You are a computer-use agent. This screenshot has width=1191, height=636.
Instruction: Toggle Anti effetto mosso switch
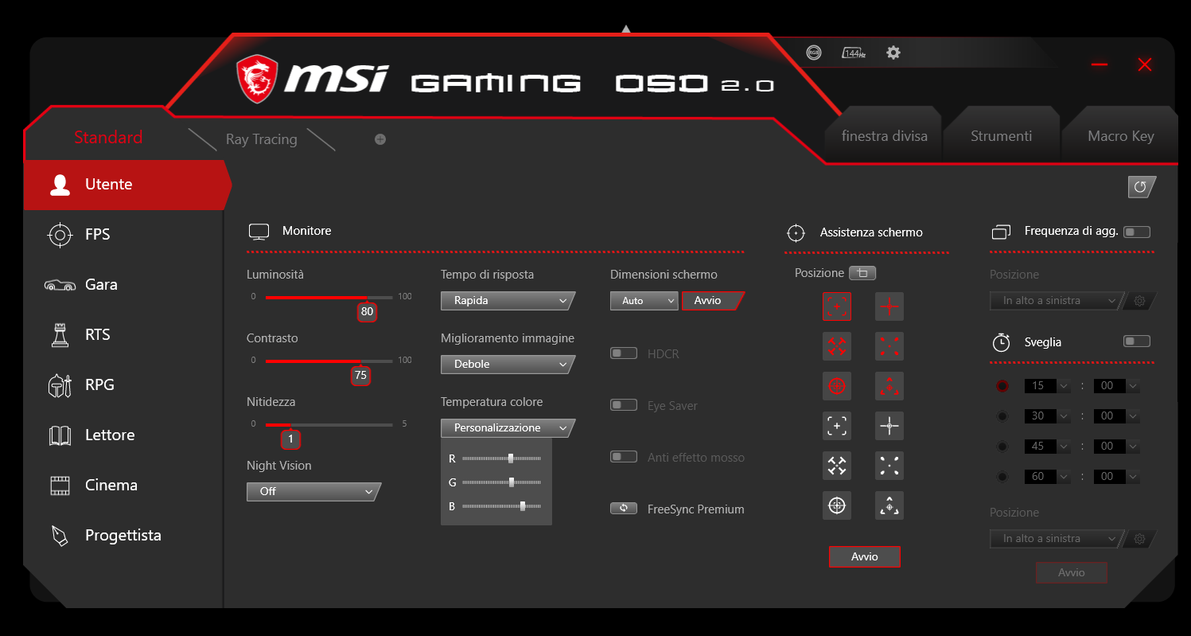(624, 457)
